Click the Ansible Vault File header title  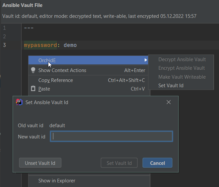(22, 5)
